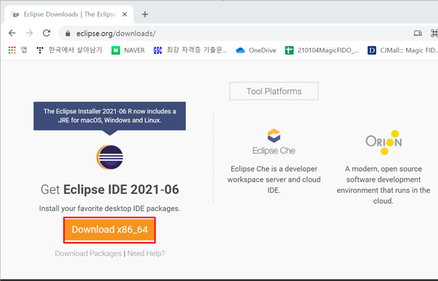The height and width of the screenshot is (281, 438).
Task: Click the Orion description text
Action: click(383, 185)
